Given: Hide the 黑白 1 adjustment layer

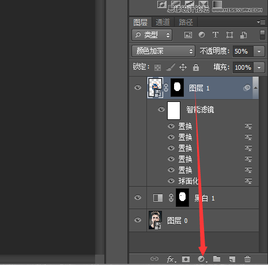Looking at the screenshot, I should click(x=138, y=198).
